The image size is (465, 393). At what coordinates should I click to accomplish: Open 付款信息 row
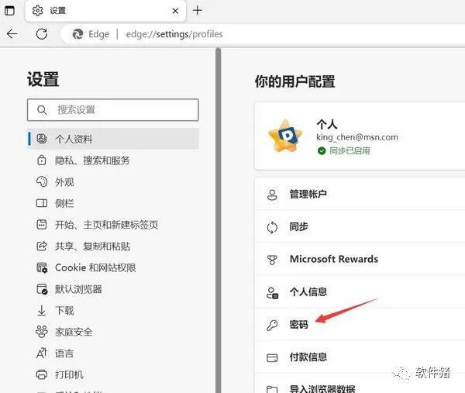point(360,357)
